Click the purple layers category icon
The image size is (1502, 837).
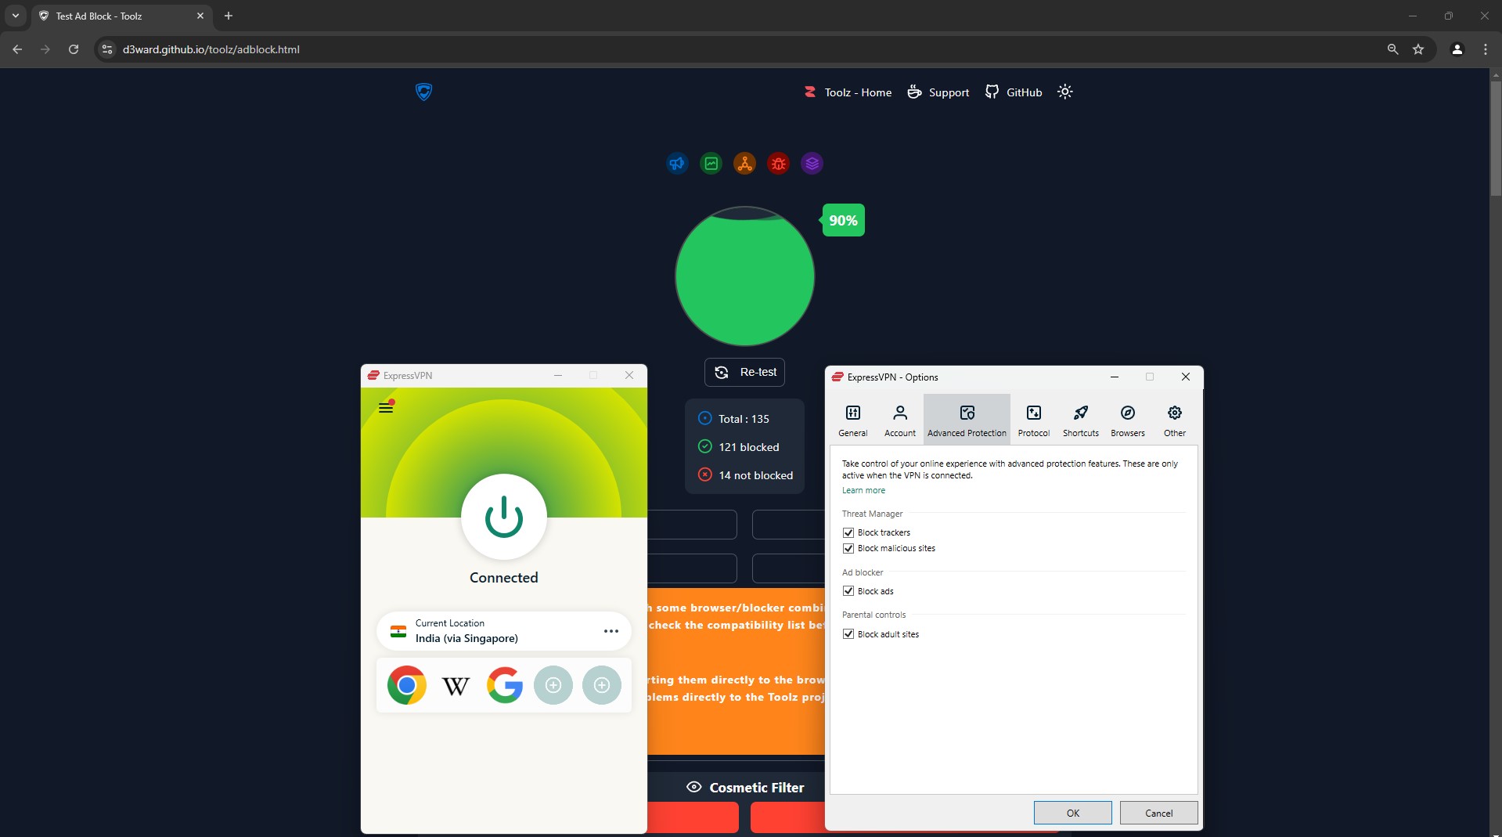812,164
